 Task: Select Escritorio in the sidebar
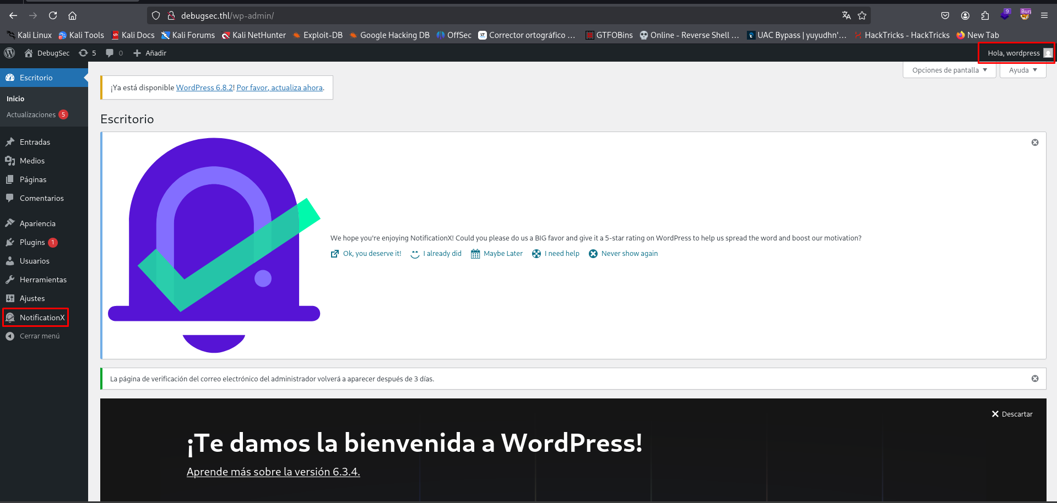tap(44, 78)
